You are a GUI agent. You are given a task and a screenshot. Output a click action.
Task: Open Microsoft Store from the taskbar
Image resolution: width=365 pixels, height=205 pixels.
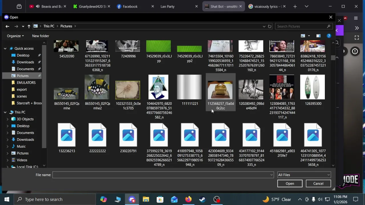[160, 199]
